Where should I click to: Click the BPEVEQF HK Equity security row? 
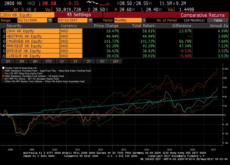tap(33, 51)
